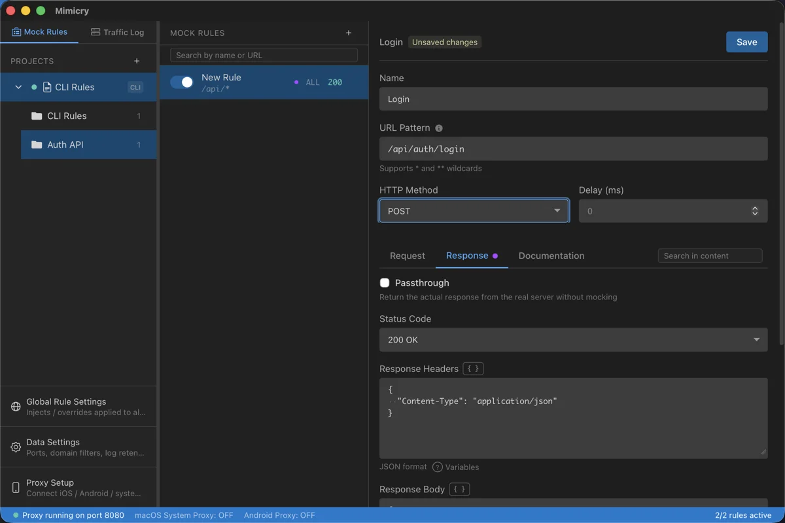
Task: Select the Response tab
Action: point(472,256)
